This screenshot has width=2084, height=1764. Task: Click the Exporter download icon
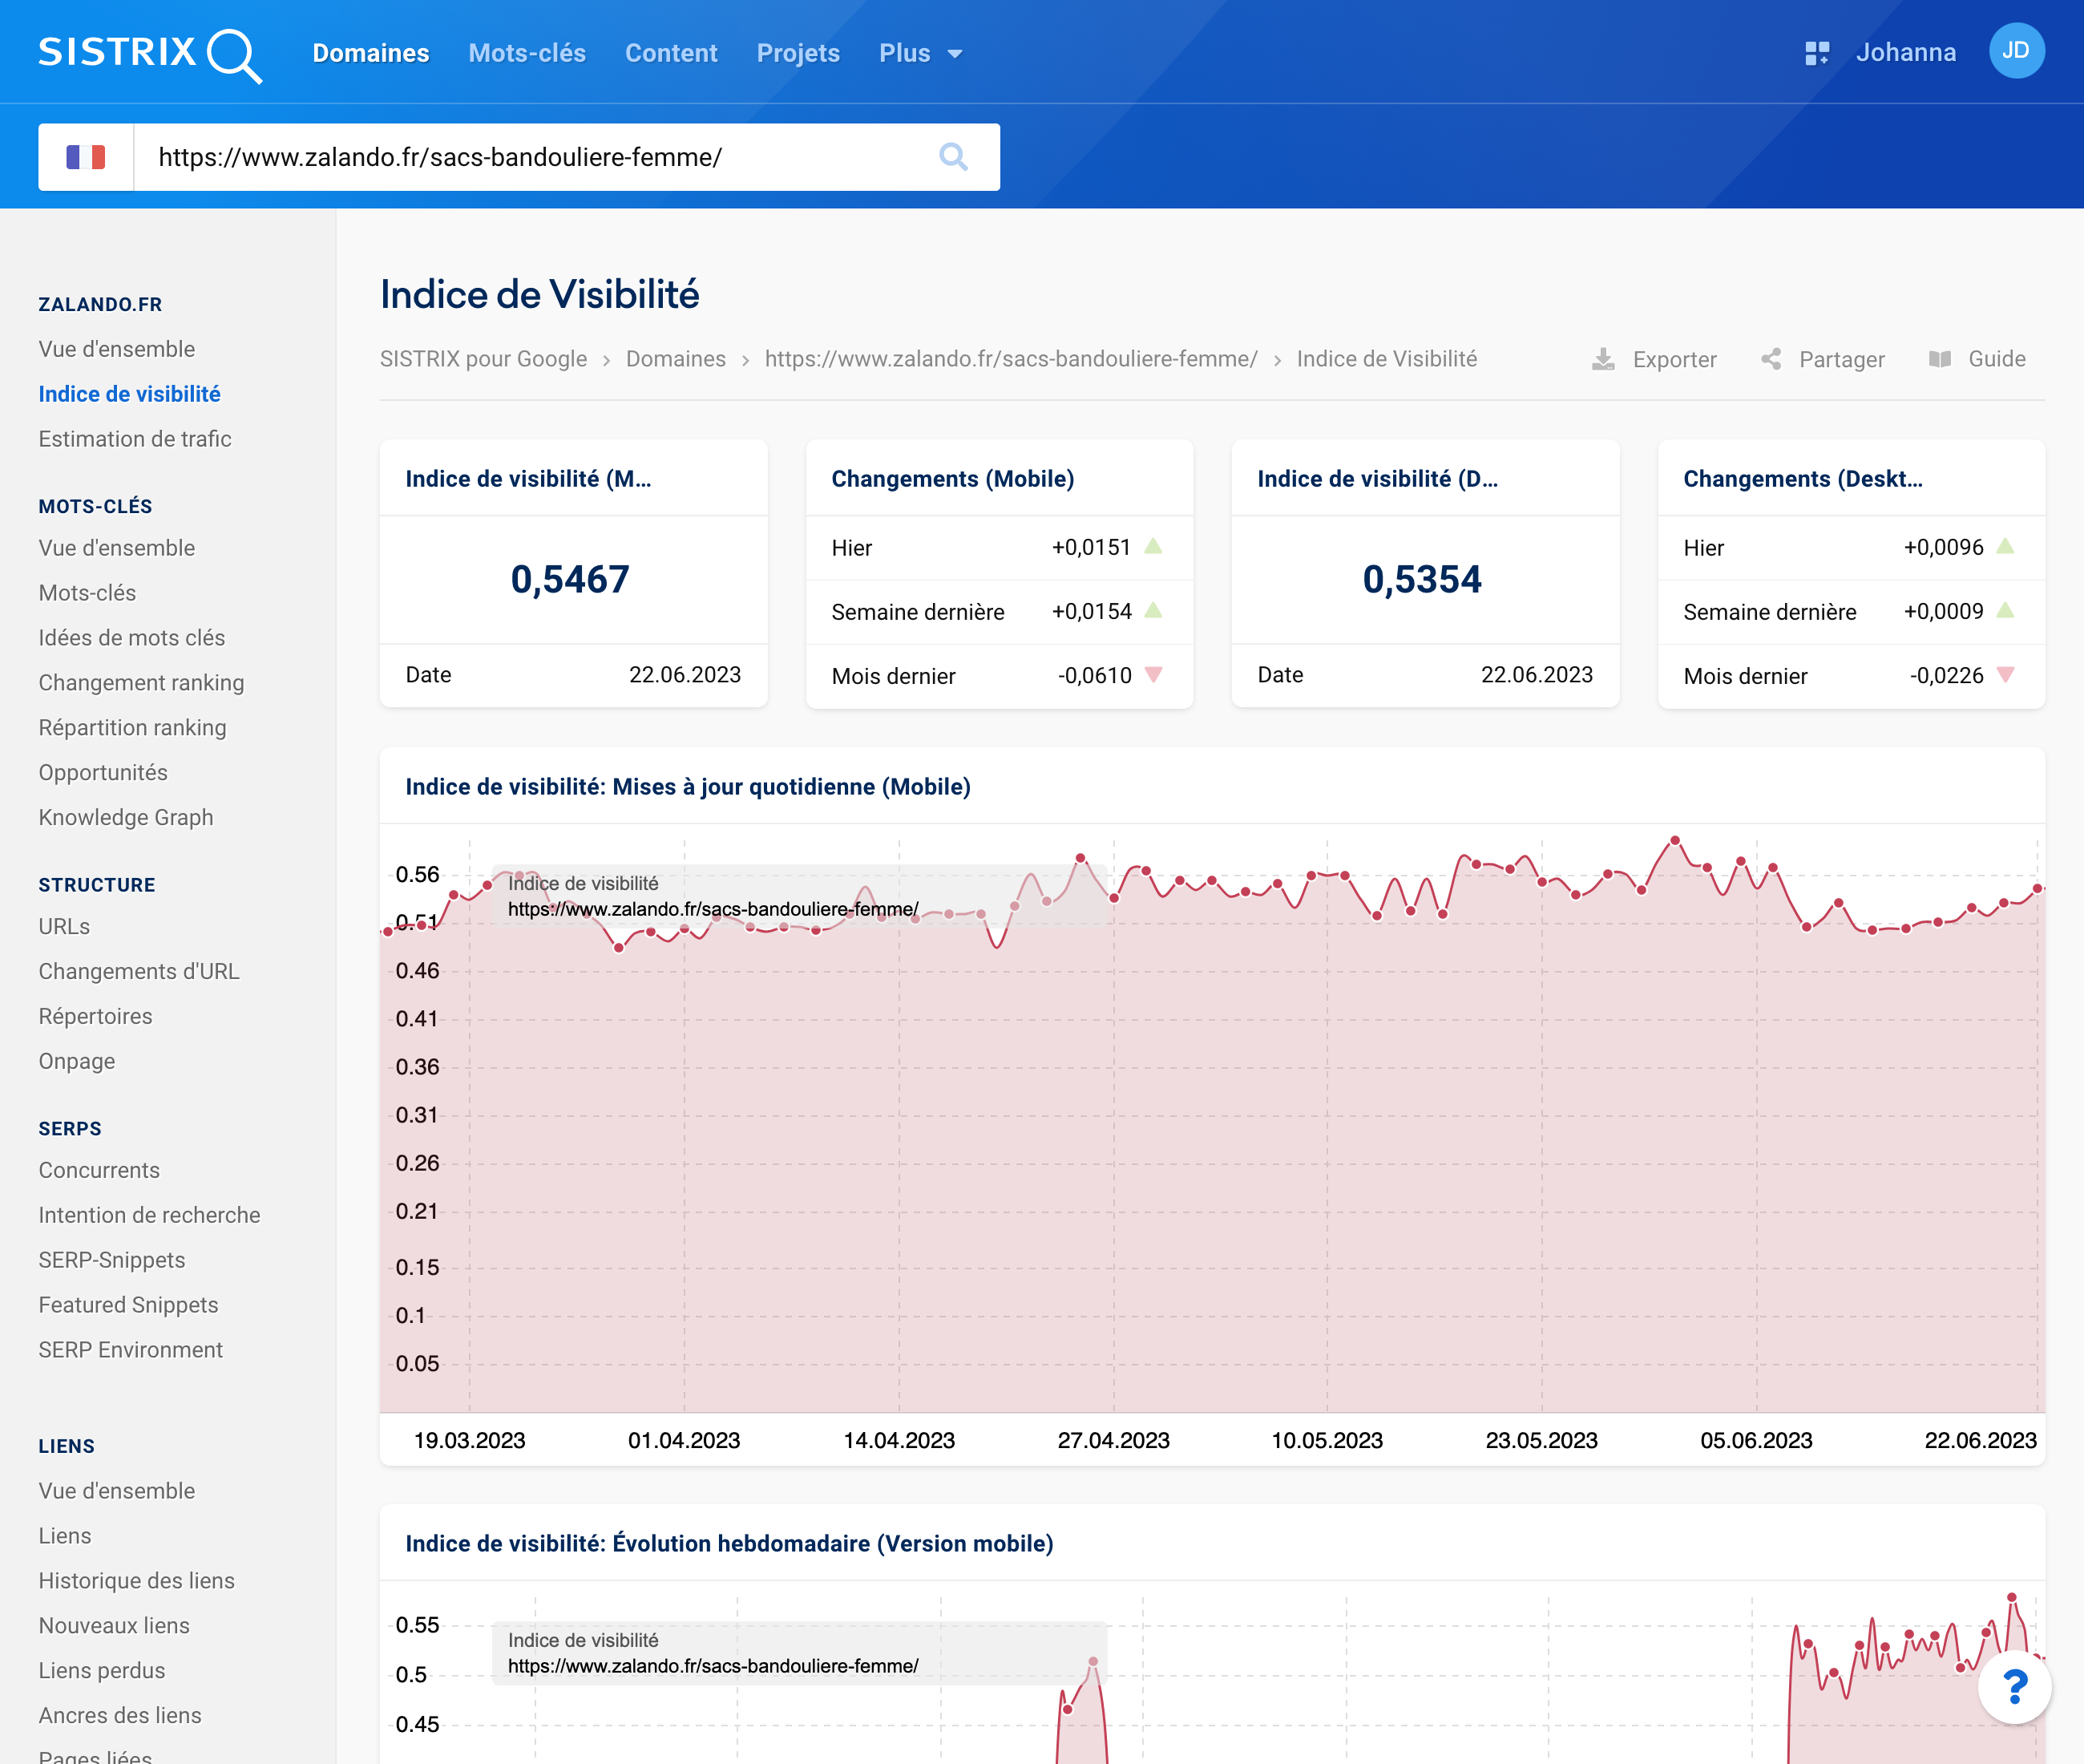(x=1602, y=359)
